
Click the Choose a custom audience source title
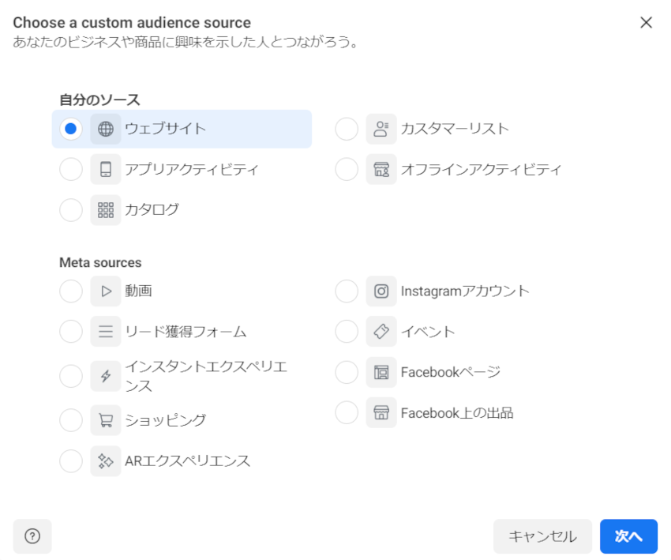[132, 22]
